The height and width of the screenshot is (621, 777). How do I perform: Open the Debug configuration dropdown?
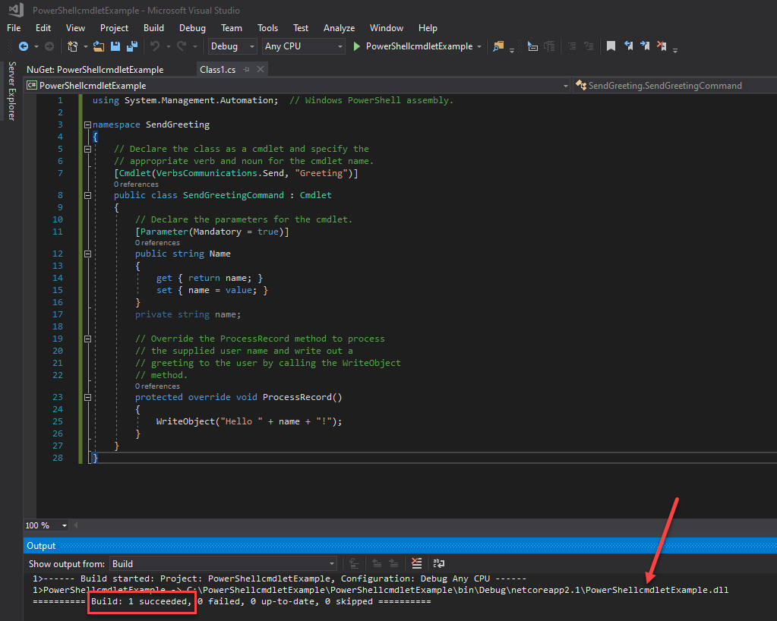pos(232,46)
